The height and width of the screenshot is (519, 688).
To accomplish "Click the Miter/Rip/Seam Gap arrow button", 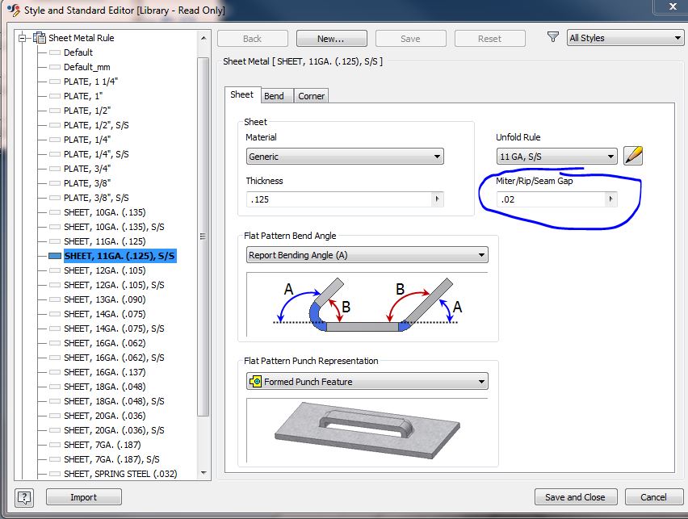I will (x=610, y=199).
